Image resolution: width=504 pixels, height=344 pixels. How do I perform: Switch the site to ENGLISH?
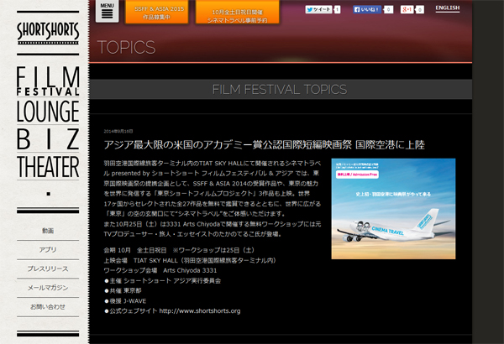[x=448, y=8]
